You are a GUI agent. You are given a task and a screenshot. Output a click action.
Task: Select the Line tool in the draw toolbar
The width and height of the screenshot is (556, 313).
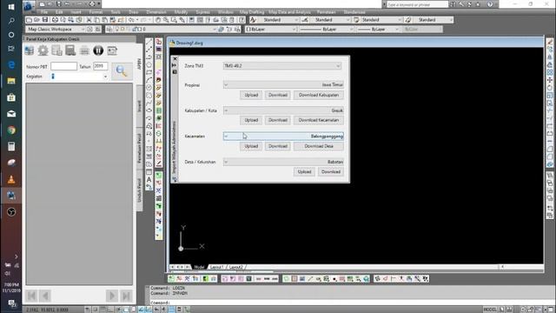pyautogui.click(x=149, y=42)
